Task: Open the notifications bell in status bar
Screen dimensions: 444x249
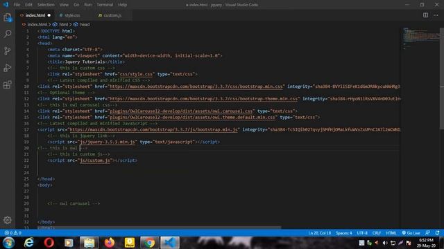Action: (438, 233)
